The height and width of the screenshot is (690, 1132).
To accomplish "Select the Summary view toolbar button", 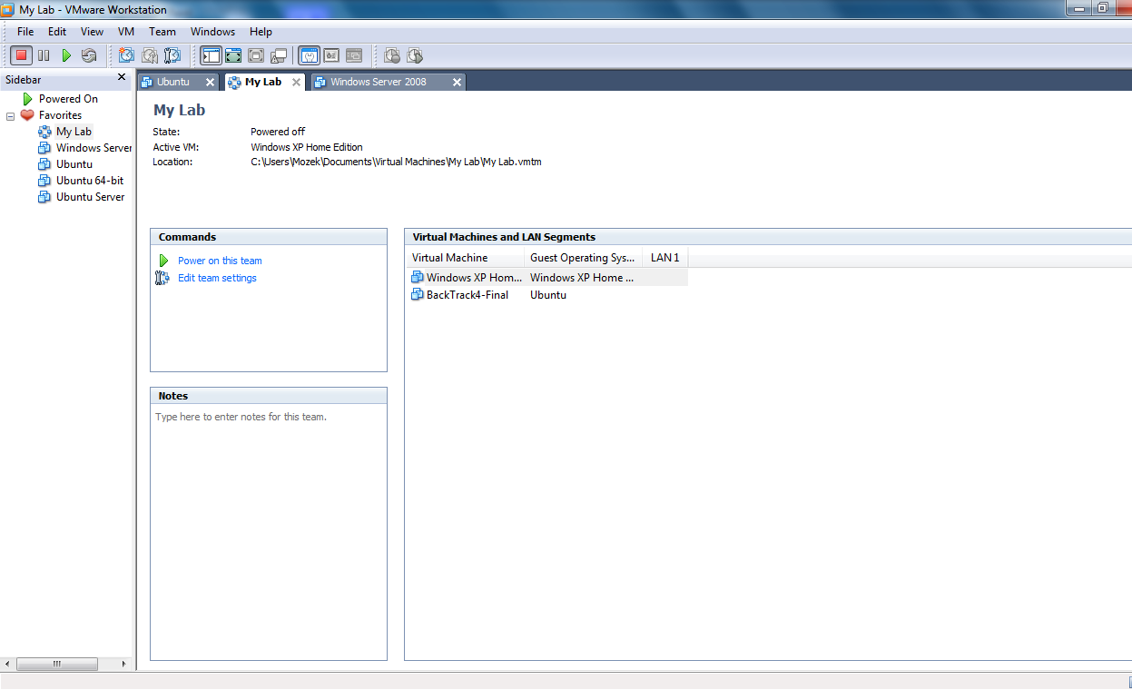I will (x=309, y=55).
